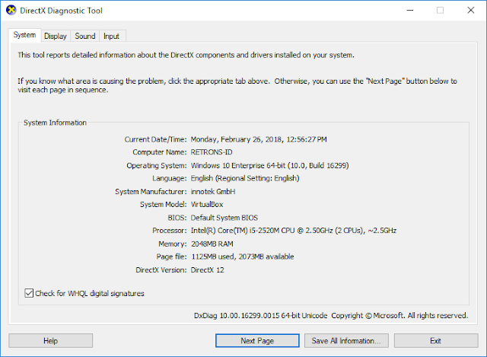This screenshot has height=357, width=487.
Task: Click the disabled maximize window button
Action: (440, 10)
